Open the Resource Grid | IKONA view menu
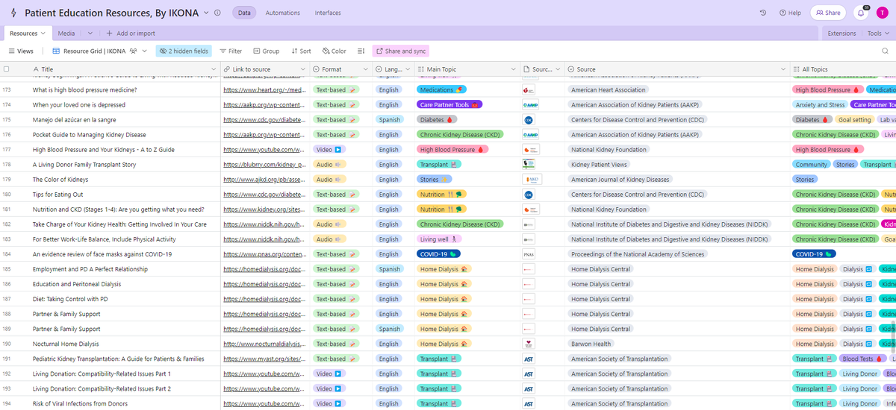The height and width of the screenshot is (410, 896). pyautogui.click(x=100, y=51)
